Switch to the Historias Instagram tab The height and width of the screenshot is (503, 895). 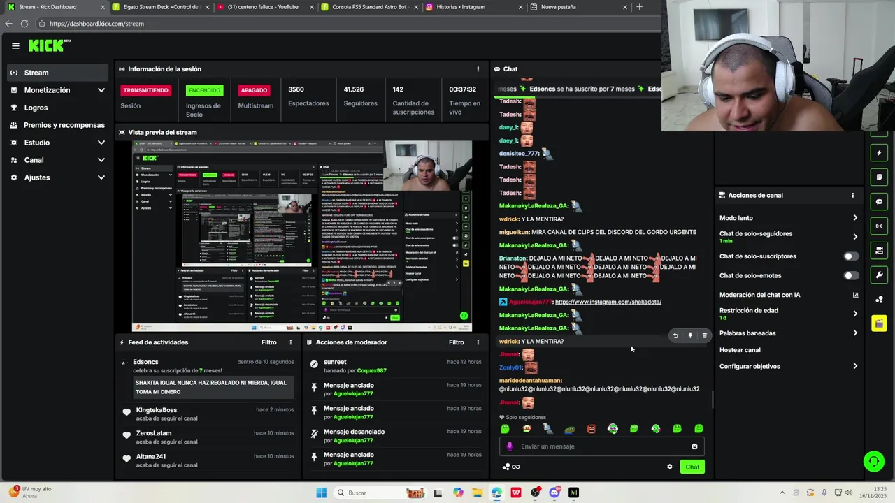[x=475, y=7]
